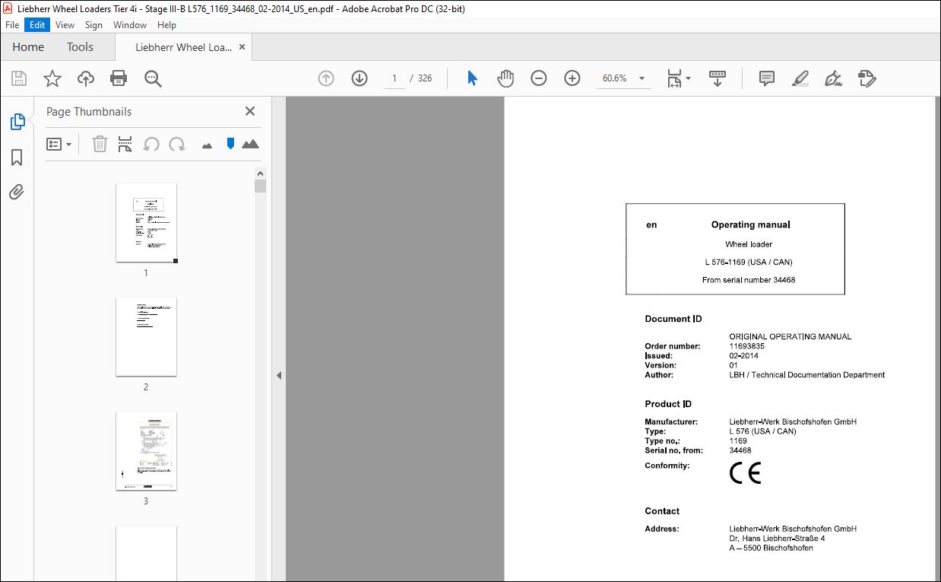941x582 pixels.
Task: Activate the hand pan tool
Action: pos(505,78)
